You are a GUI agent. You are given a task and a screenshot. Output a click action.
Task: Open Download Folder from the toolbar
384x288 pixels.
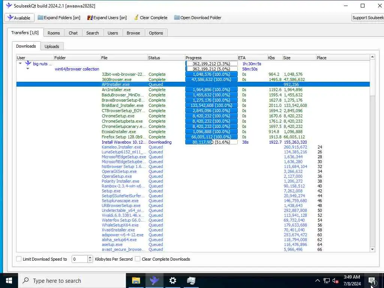(x=198, y=18)
